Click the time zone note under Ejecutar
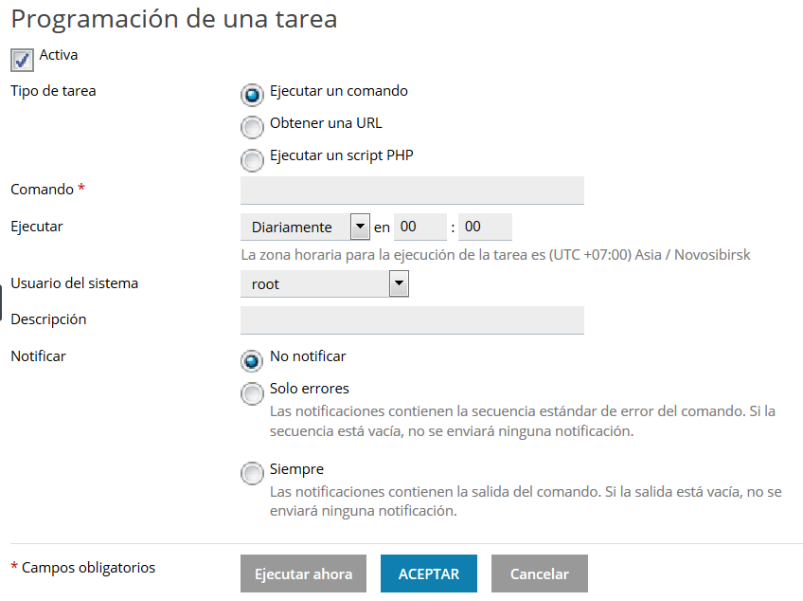Viewport: 803px width, 601px height. tap(495, 255)
